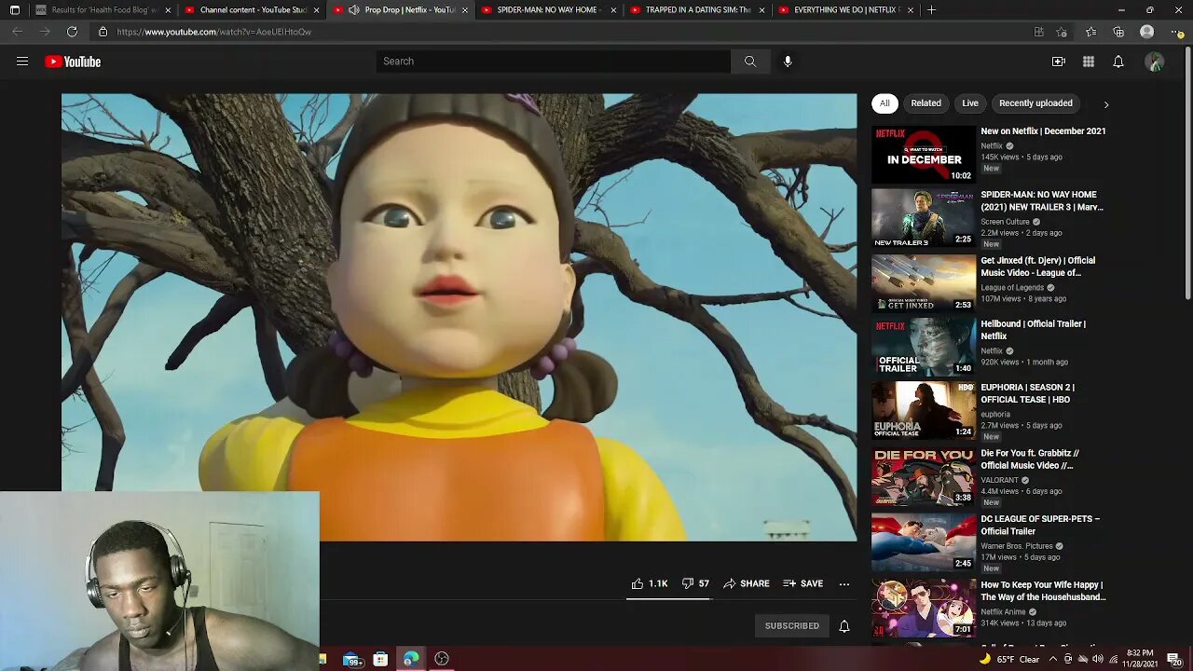Go back using the browser back arrow
This screenshot has height=671, width=1193.
(x=17, y=32)
